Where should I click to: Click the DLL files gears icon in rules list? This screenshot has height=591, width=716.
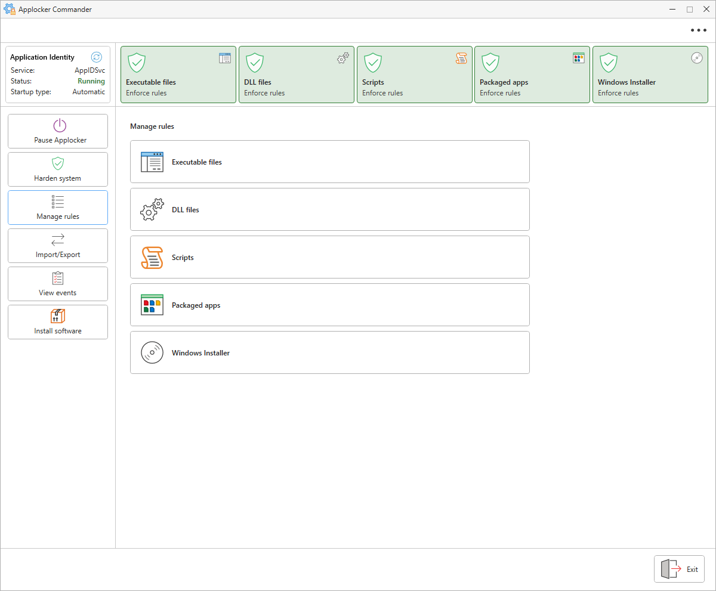coord(152,209)
